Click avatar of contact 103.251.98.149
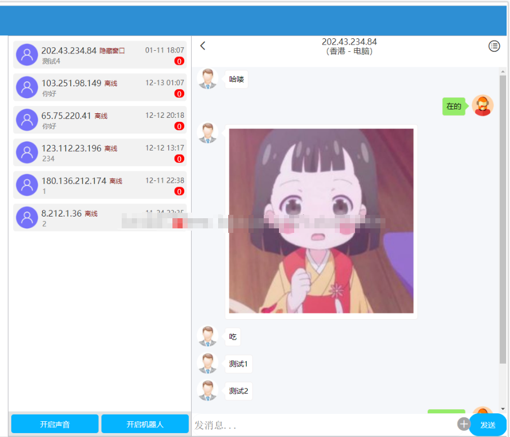 pyautogui.click(x=26, y=87)
